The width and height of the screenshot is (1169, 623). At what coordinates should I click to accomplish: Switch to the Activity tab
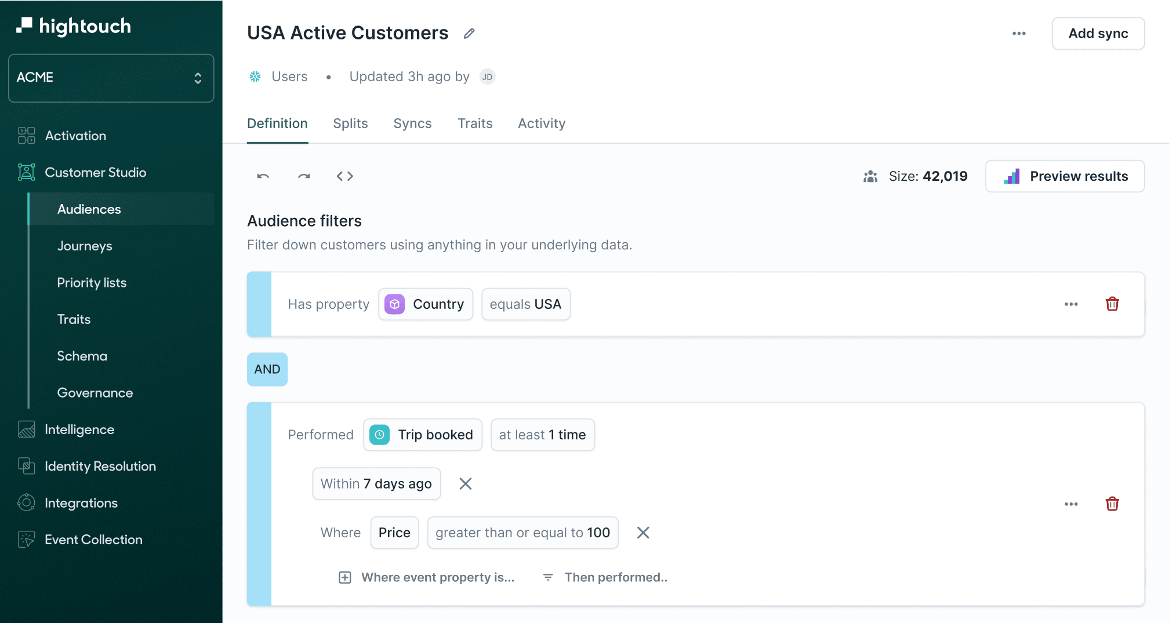pyautogui.click(x=541, y=123)
